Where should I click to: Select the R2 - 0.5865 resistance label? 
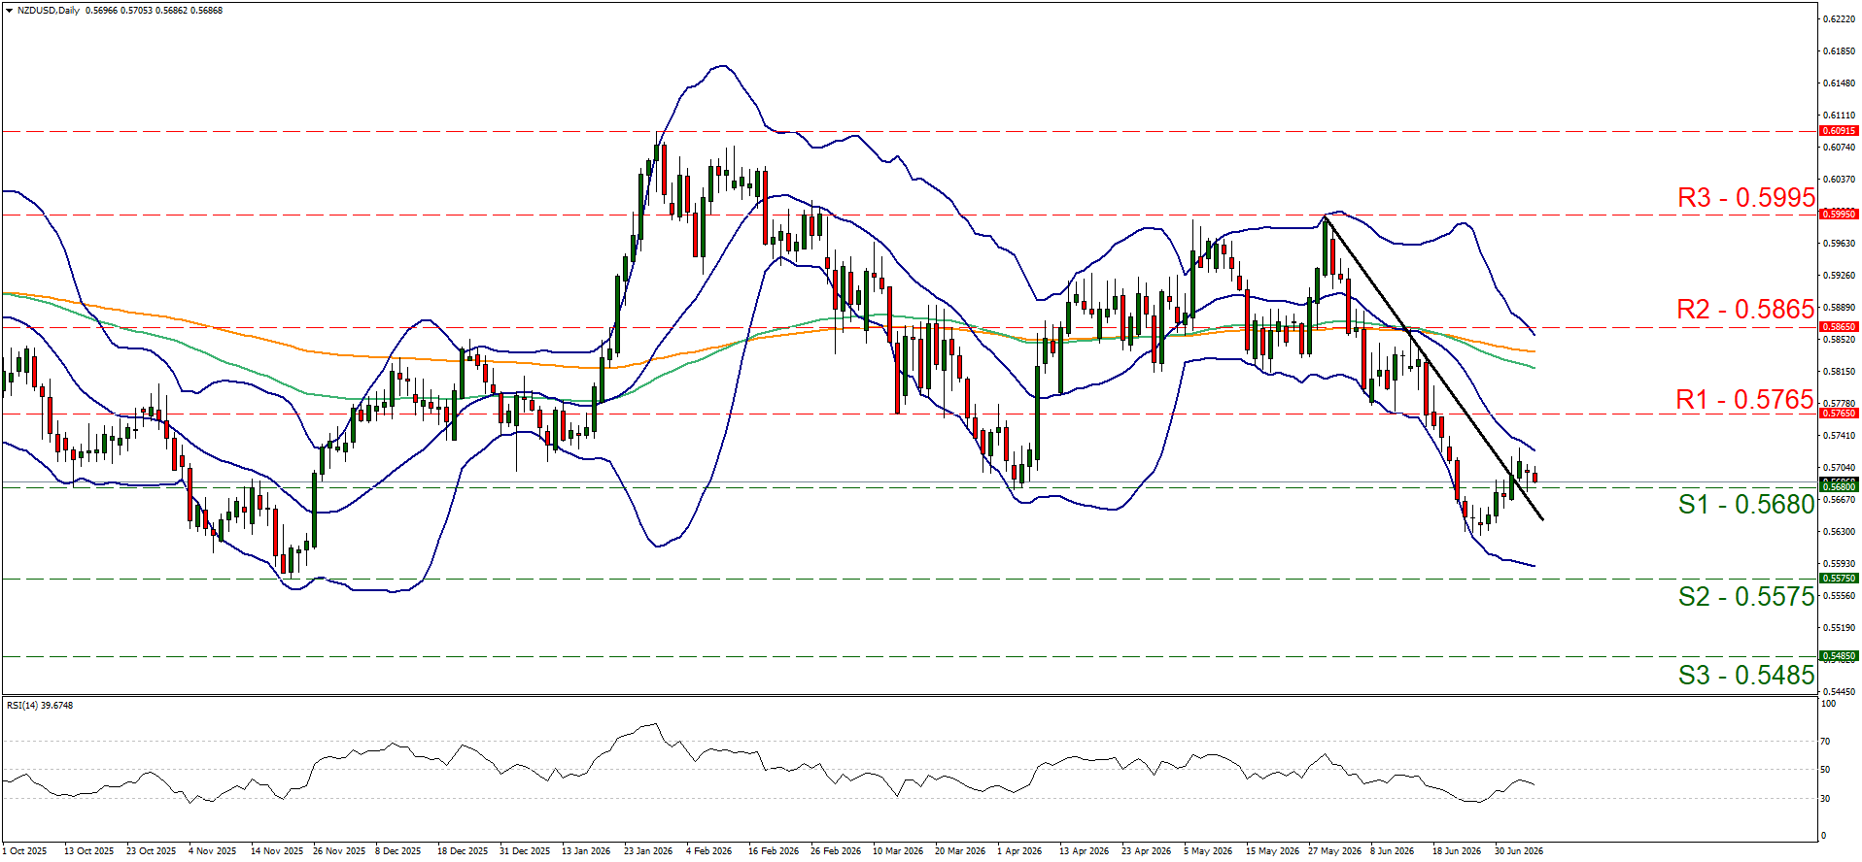tap(1746, 310)
